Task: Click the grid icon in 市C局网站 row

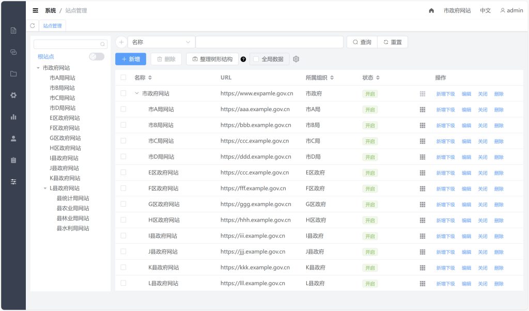Action: click(x=423, y=142)
